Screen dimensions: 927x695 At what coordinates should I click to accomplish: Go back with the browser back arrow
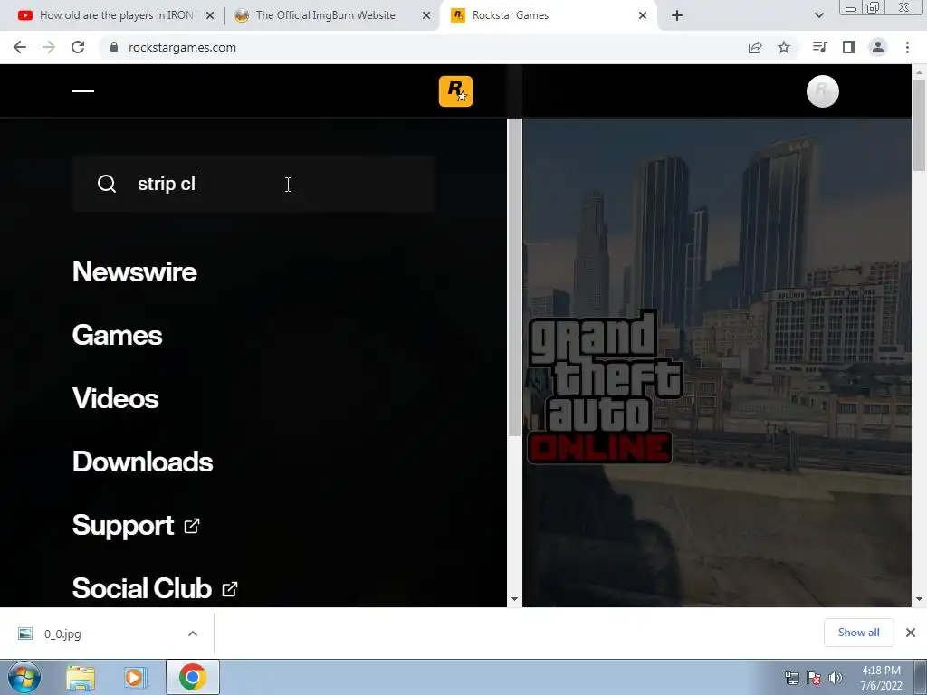point(20,47)
